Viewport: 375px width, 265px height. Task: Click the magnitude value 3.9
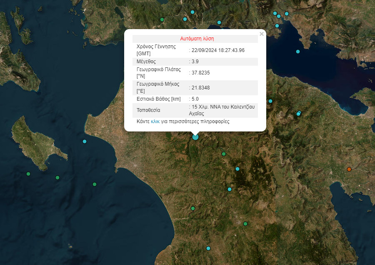click(195, 62)
